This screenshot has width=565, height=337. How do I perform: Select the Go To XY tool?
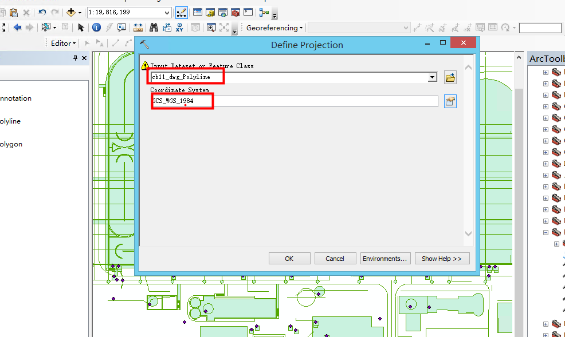click(x=180, y=27)
